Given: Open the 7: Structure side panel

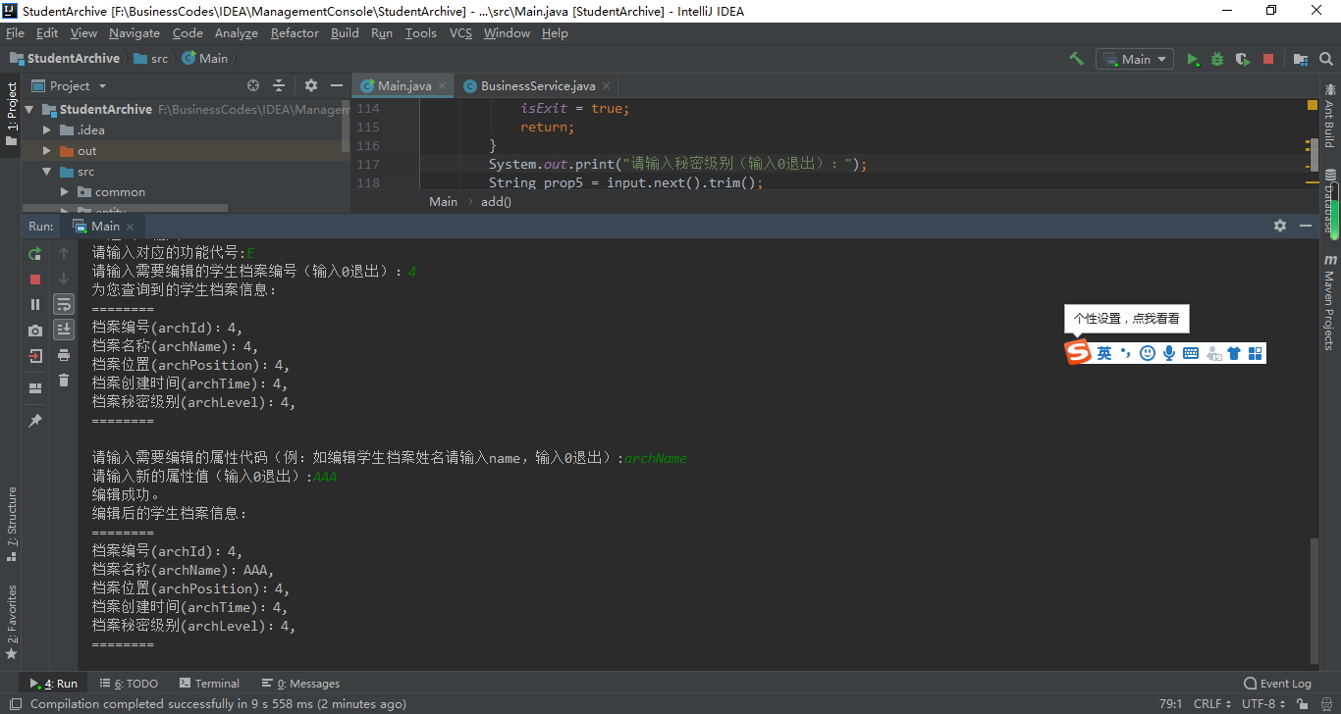Looking at the screenshot, I should 12,525.
